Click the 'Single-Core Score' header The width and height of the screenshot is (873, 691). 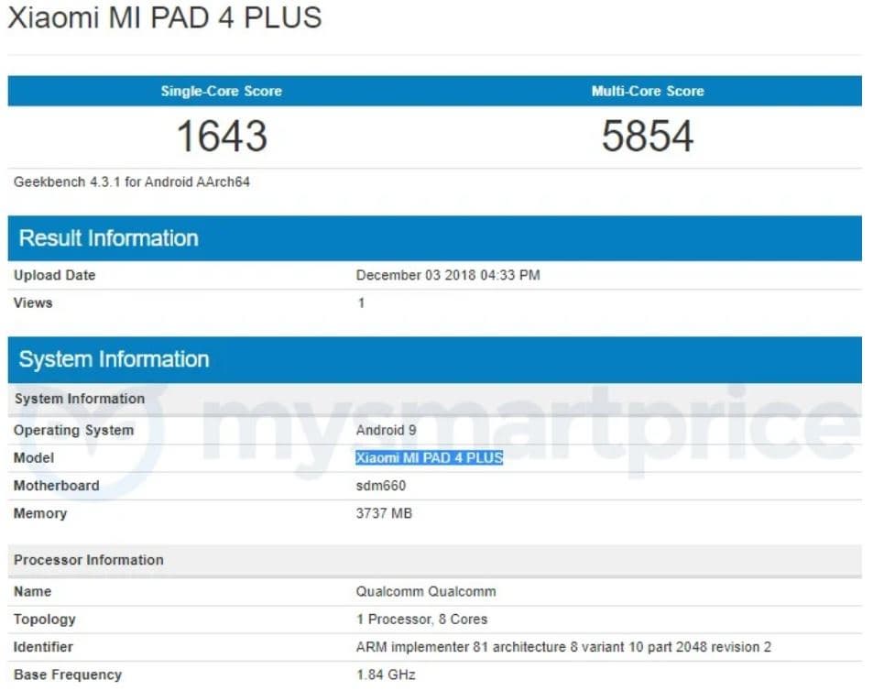(x=221, y=91)
